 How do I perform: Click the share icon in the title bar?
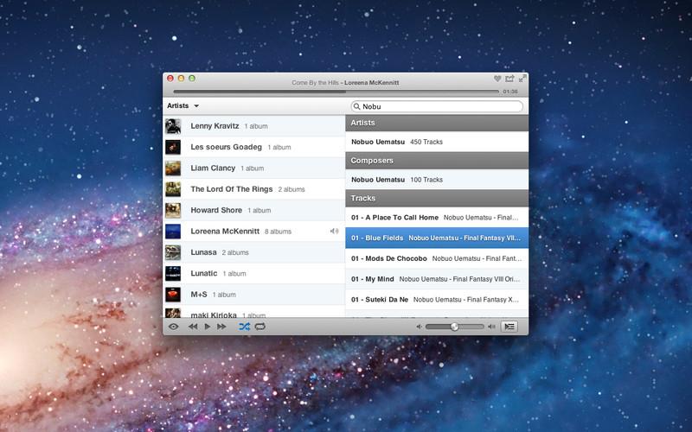pyautogui.click(x=510, y=79)
